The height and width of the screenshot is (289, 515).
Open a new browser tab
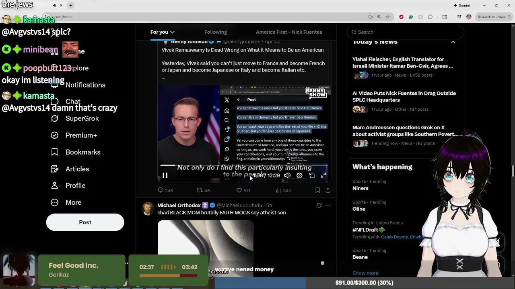70,5
